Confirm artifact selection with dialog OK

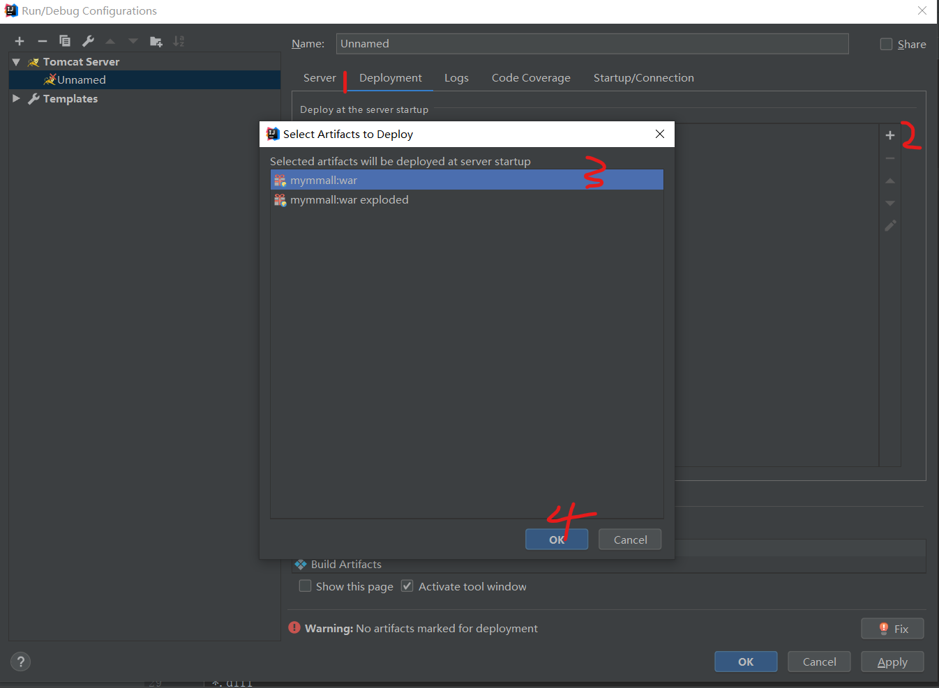point(557,540)
